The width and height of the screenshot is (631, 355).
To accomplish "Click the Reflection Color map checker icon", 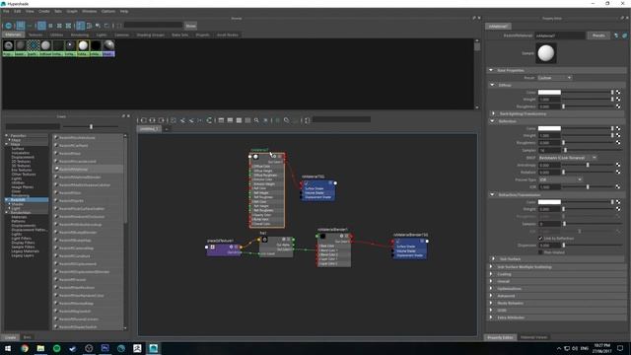I will pos(618,128).
